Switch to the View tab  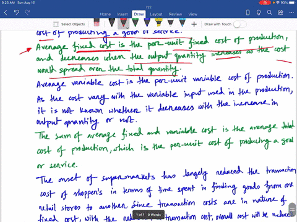click(x=193, y=14)
